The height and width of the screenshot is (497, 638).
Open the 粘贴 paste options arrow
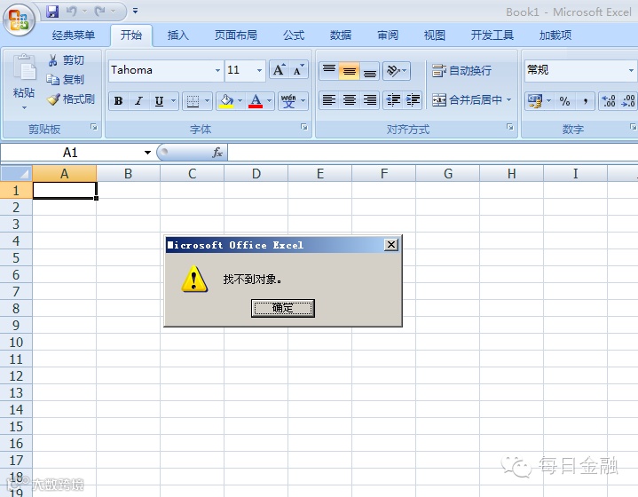pyautogui.click(x=24, y=108)
